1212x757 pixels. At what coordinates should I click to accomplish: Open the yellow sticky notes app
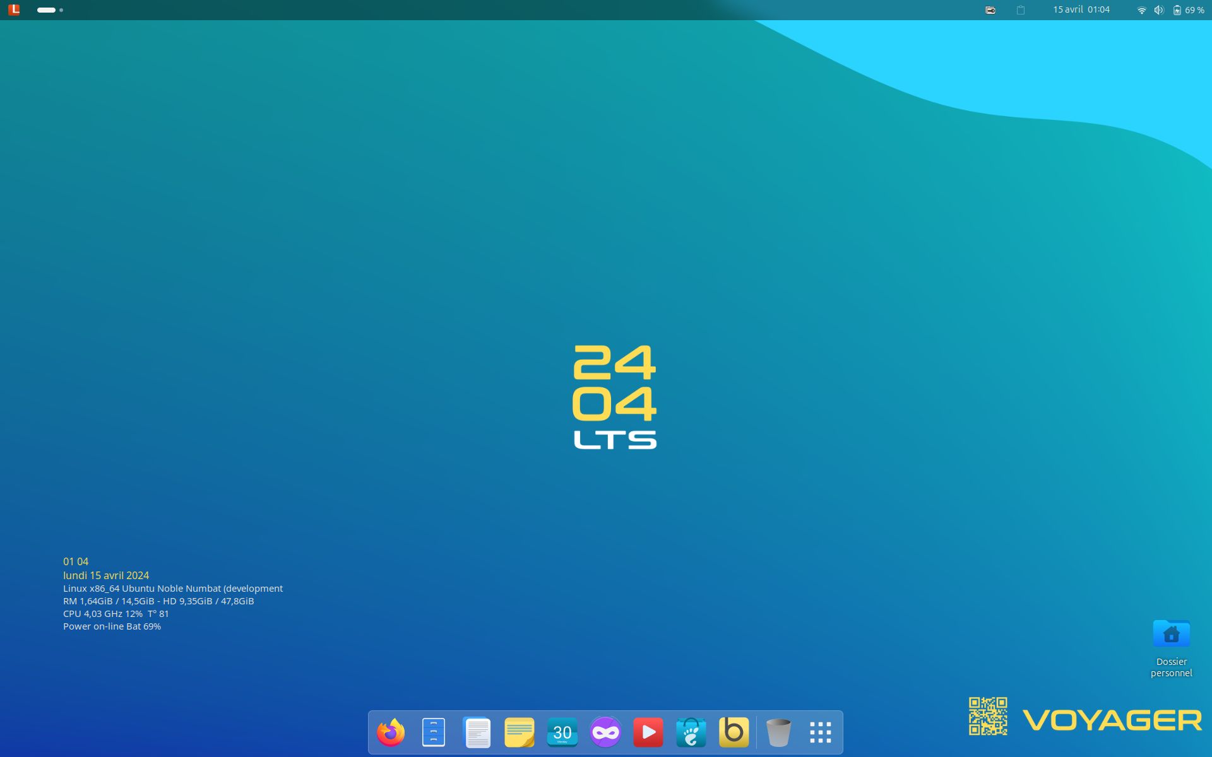pos(520,732)
